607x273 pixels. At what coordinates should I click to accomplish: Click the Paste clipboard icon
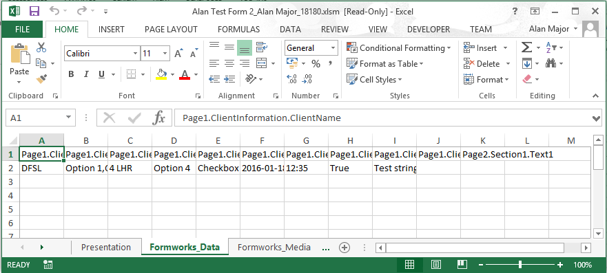[x=20, y=54]
